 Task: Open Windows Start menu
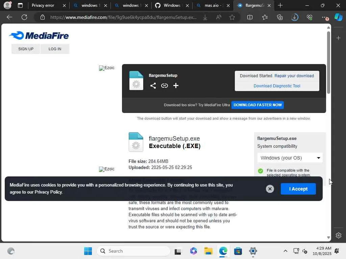click(x=88, y=251)
